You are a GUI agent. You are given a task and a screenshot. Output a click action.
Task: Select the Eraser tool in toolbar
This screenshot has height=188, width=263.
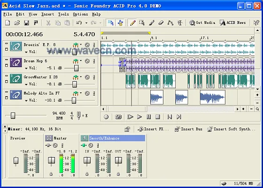click(161, 23)
